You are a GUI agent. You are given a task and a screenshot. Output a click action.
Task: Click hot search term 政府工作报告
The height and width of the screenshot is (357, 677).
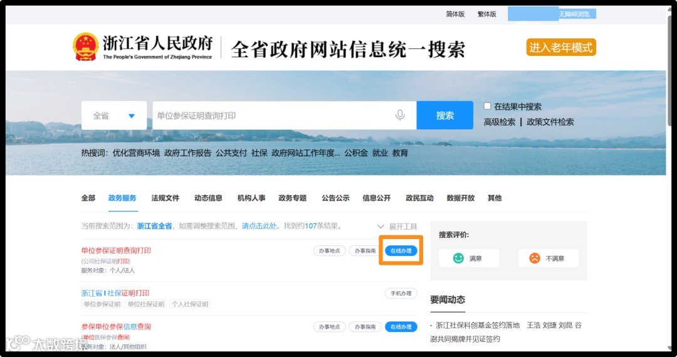point(188,153)
